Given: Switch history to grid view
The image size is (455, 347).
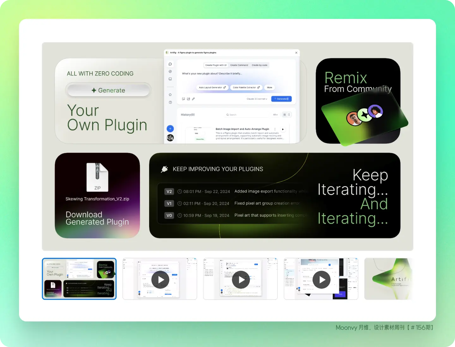Looking at the screenshot, I should pos(284,115).
